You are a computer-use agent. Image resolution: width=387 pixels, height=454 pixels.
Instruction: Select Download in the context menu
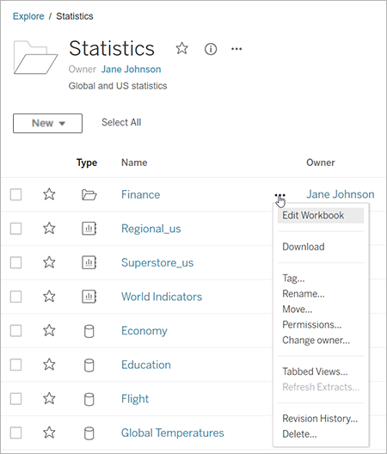[304, 247]
